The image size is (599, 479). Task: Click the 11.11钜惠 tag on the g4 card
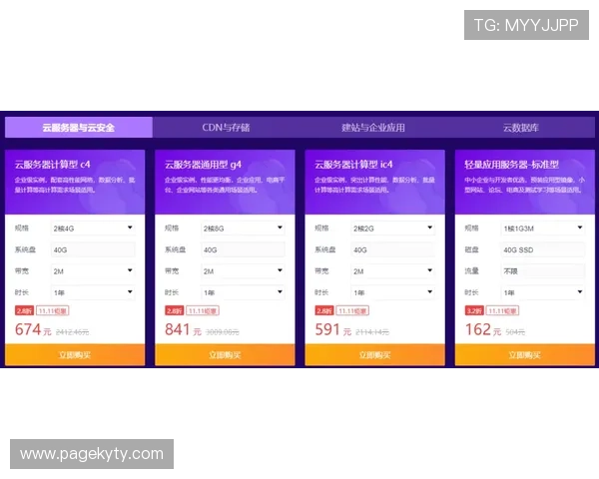click(203, 311)
